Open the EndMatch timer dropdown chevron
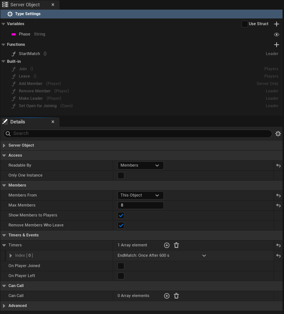 point(204,256)
